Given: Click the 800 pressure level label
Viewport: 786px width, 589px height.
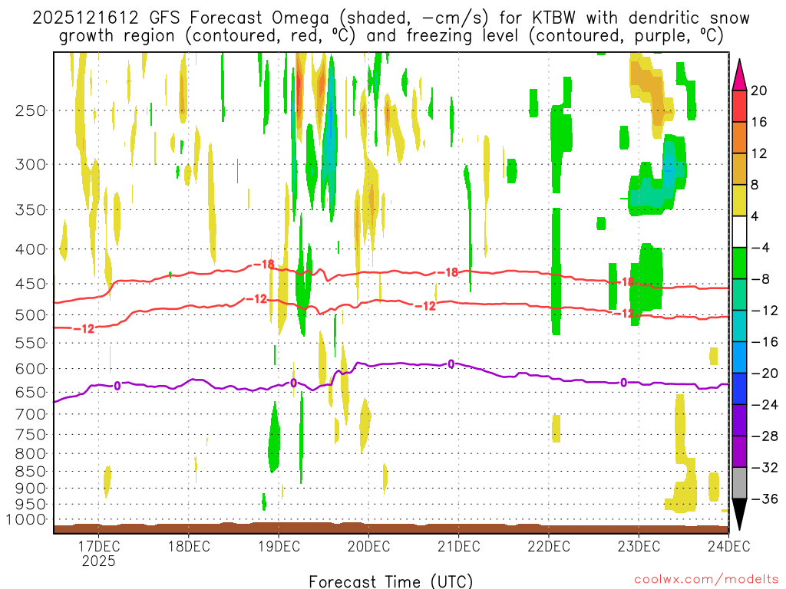Looking at the screenshot, I should click(31, 454).
